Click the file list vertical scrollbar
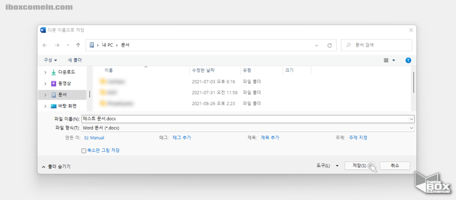 pos(413,83)
